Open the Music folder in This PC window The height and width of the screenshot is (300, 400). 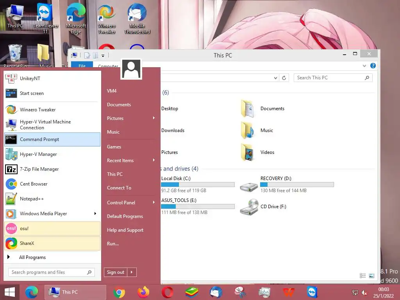(257, 130)
